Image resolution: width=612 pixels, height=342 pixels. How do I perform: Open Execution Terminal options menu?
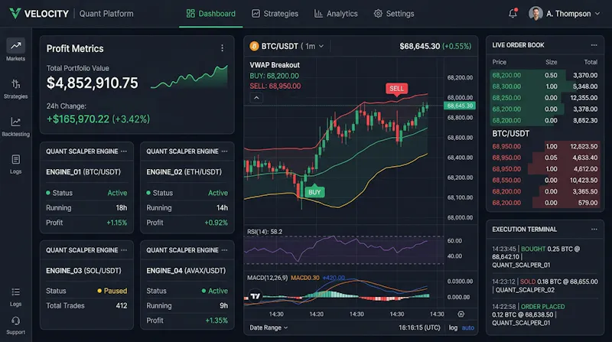pos(594,230)
